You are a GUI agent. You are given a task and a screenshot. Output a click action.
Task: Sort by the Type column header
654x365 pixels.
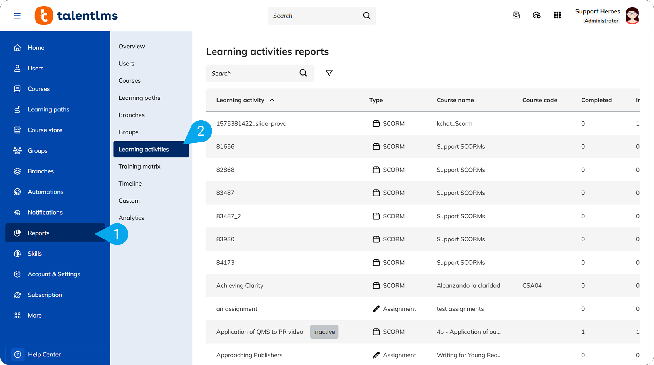[x=376, y=100]
